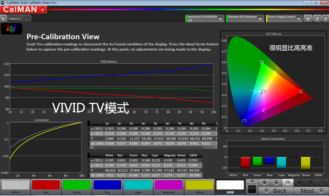Expand the SpectraCal C6 HDR2000 meter dropdown
The image size is (329, 196).
[220, 19]
